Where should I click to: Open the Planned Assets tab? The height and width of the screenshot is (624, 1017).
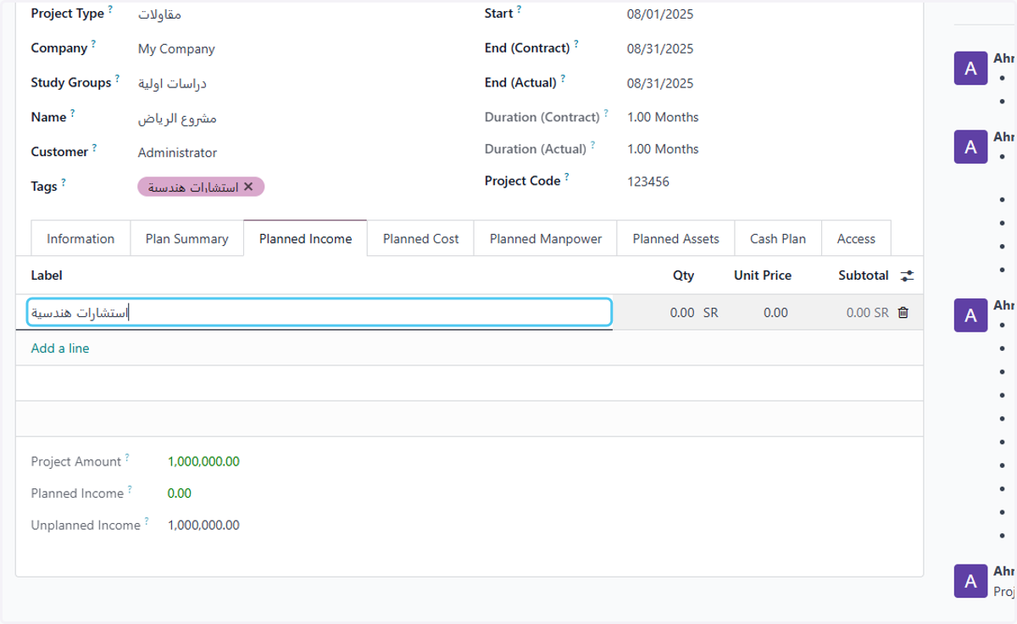(675, 239)
